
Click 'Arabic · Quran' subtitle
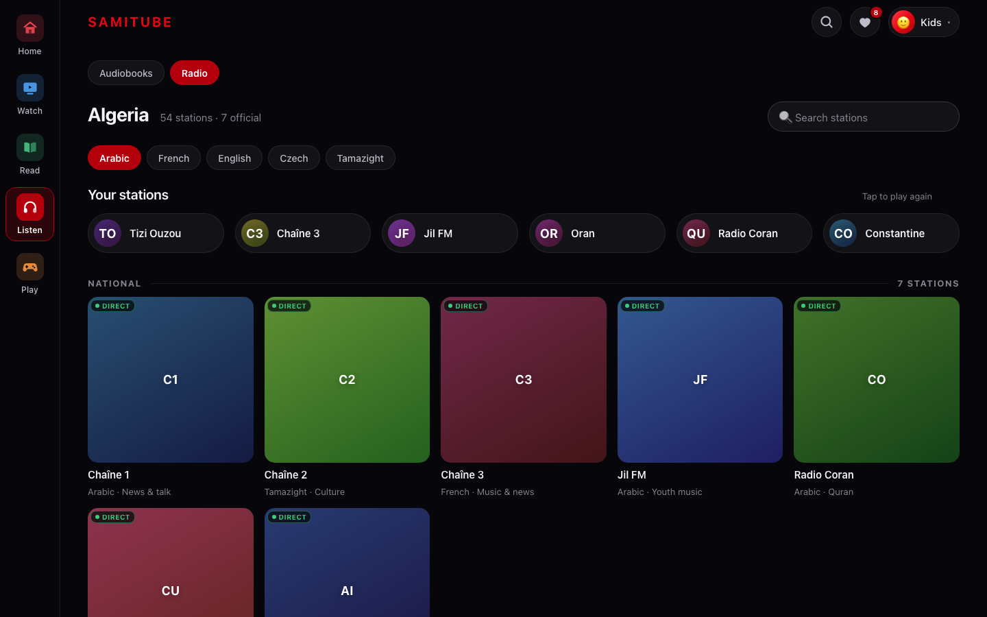[824, 492]
